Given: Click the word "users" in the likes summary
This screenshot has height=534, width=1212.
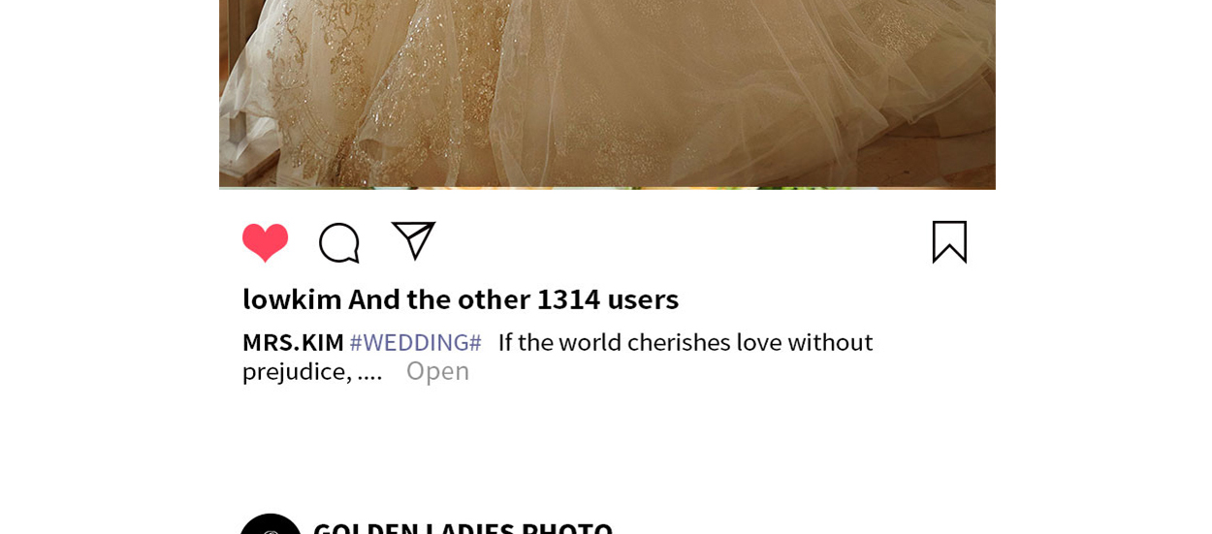Looking at the screenshot, I should (643, 298).
